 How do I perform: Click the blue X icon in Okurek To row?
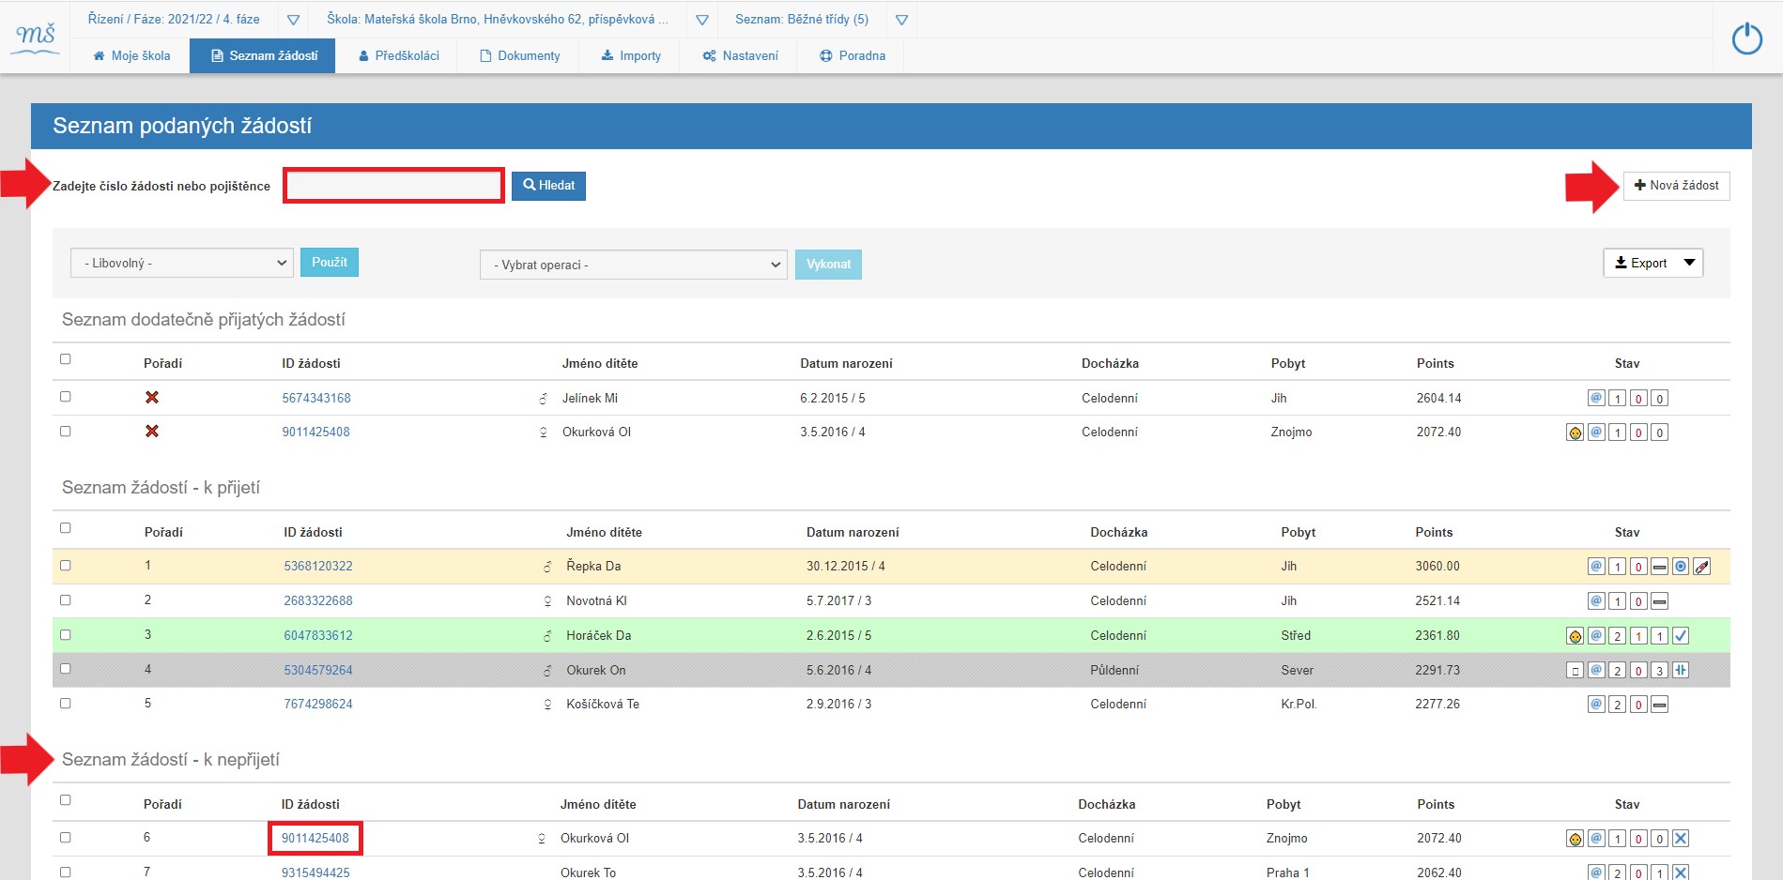point(1681,872)
